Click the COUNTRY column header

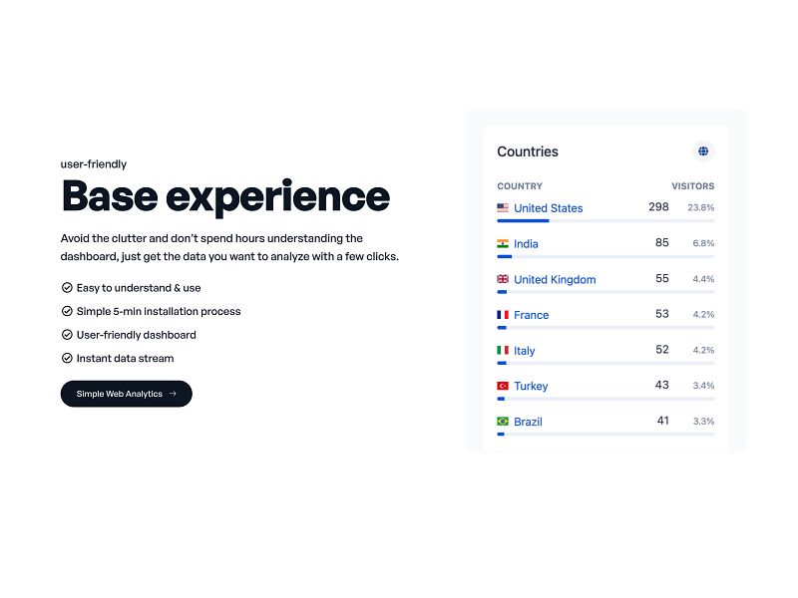coord(520,185)
